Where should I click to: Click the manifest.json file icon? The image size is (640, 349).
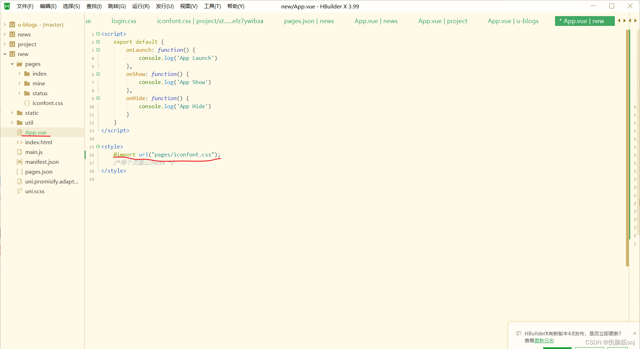pos(20,162)
